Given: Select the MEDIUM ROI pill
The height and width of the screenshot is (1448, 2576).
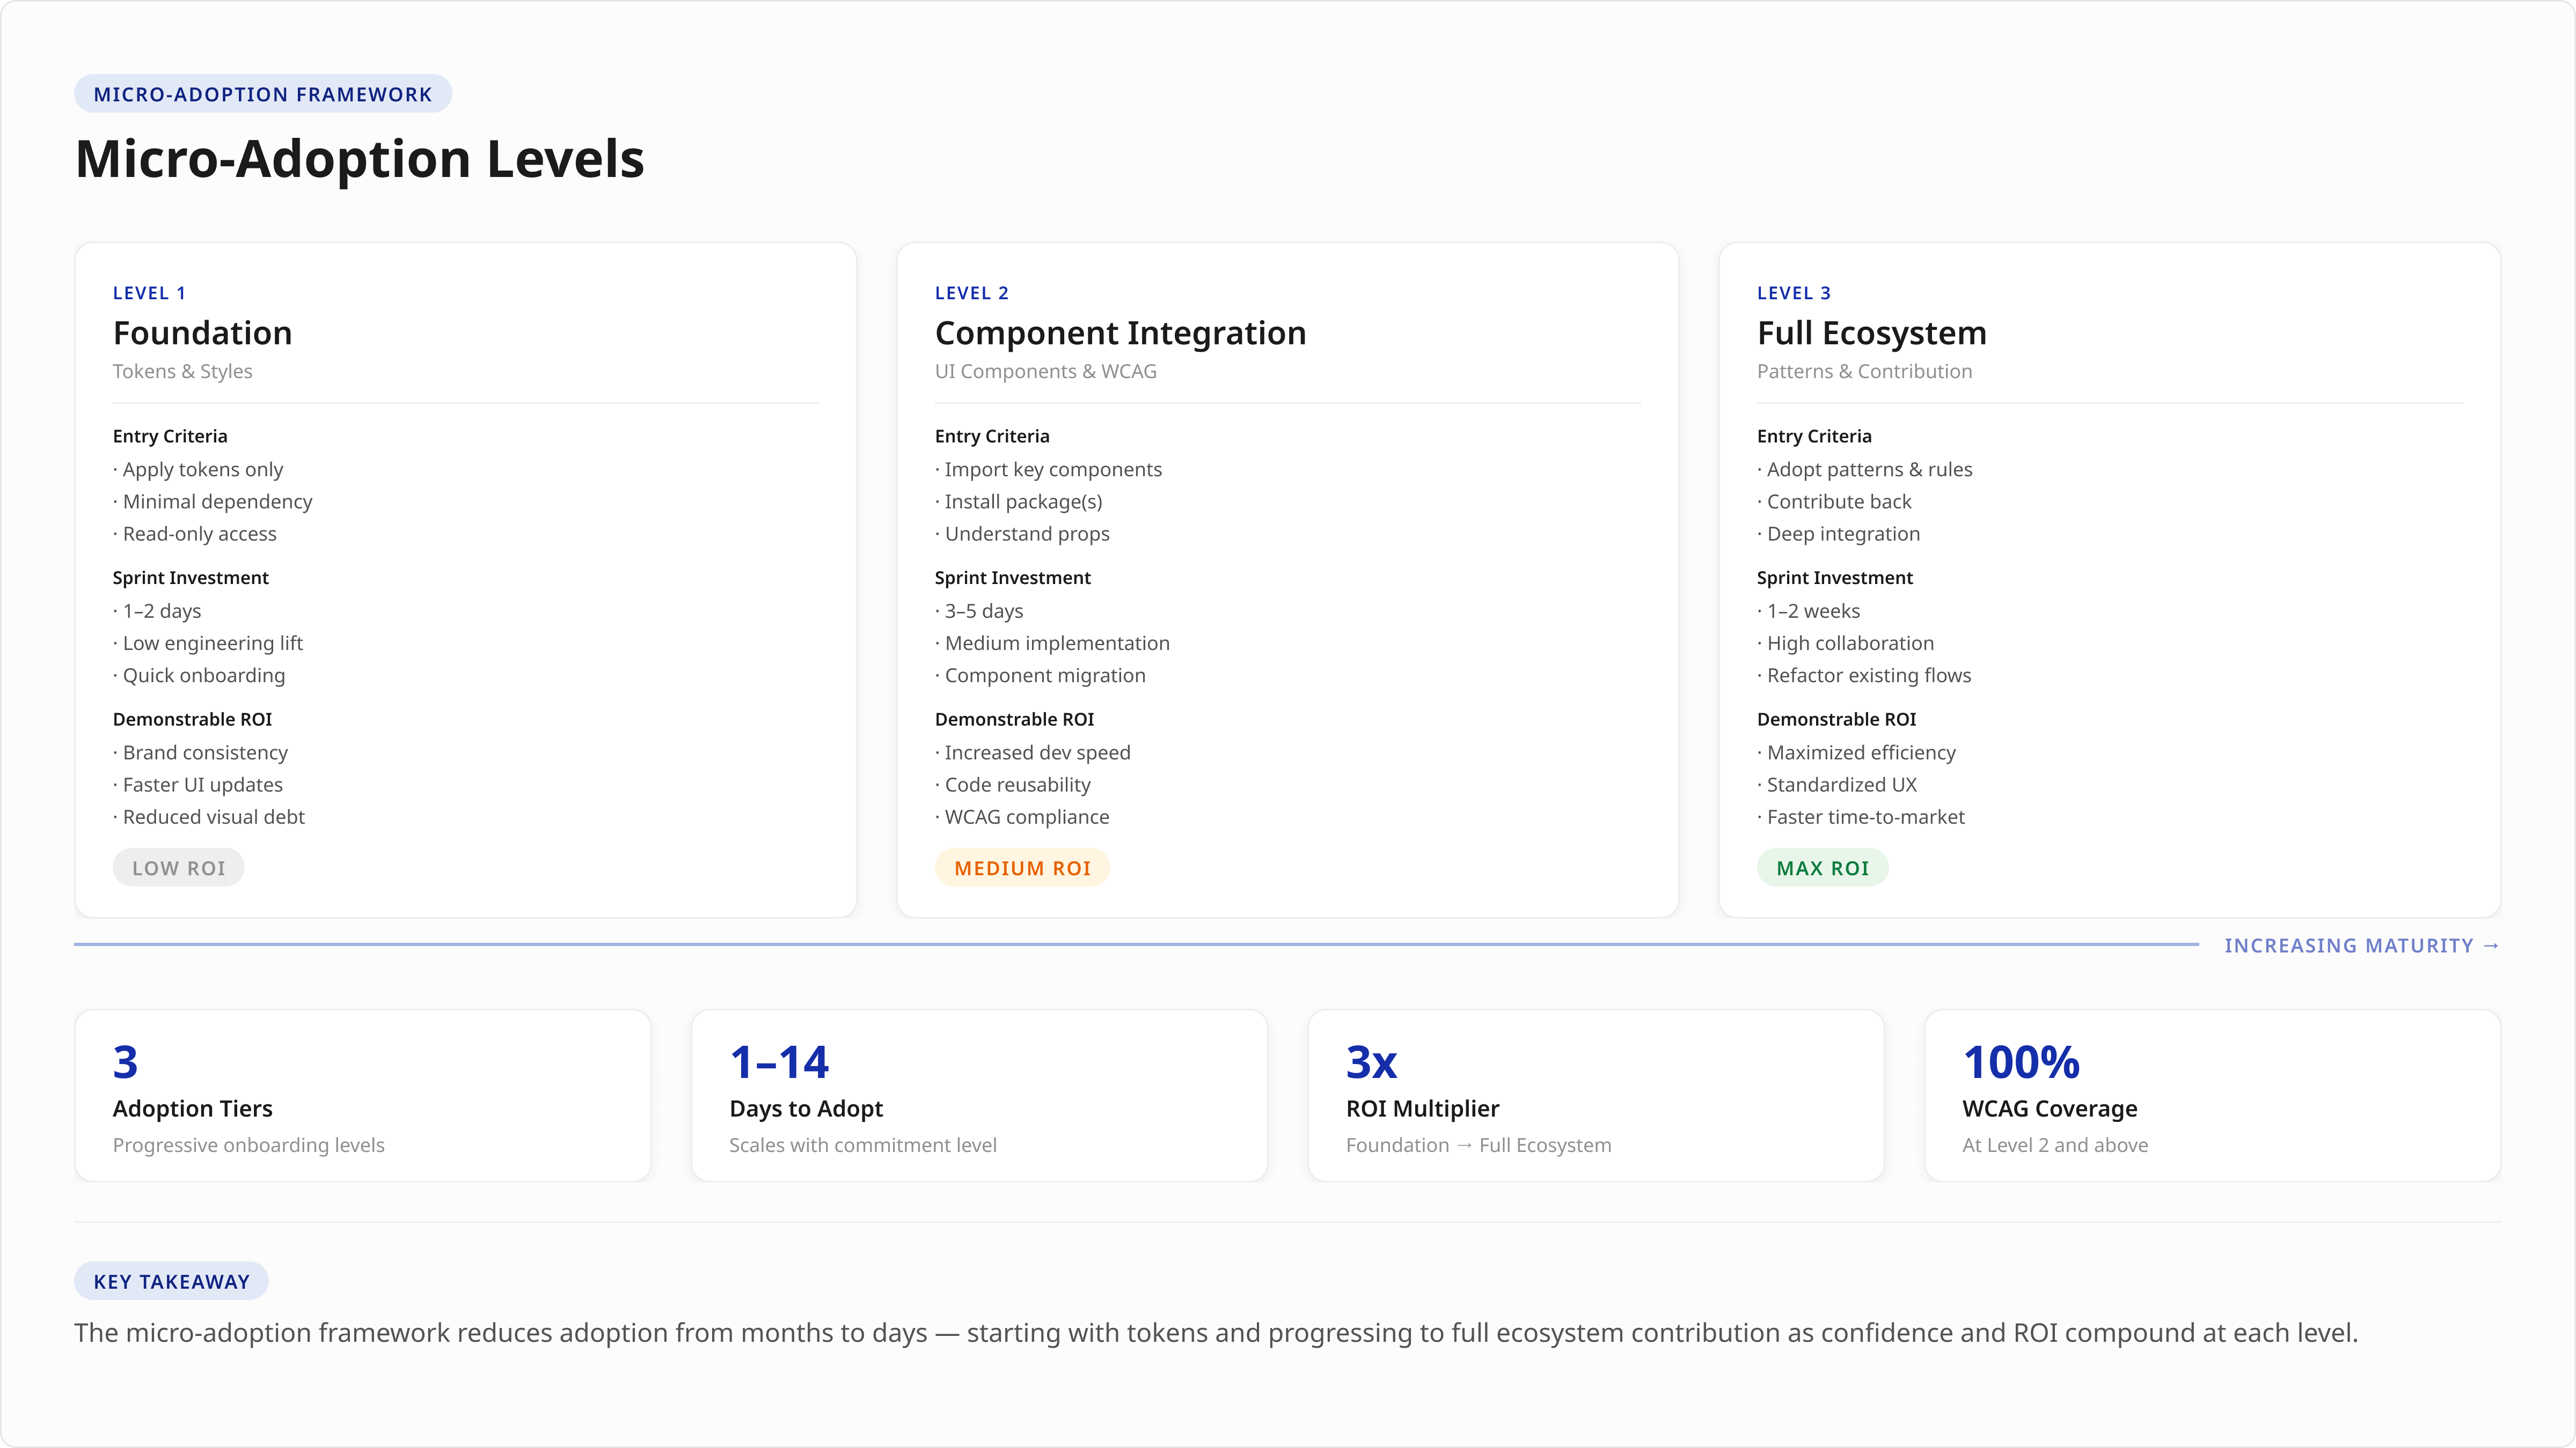Looking at the screenshot, I should tap(1022, 867).
